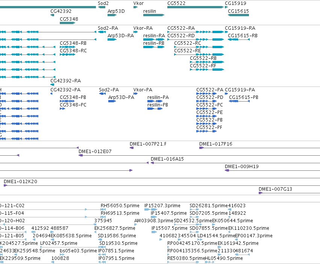
Task: Select the CG15615-PB protein label
Action: click(x=243, y=97)
